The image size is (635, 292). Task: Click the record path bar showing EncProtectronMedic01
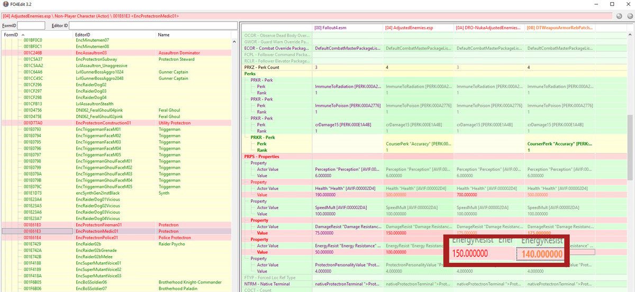pos(307,16)
